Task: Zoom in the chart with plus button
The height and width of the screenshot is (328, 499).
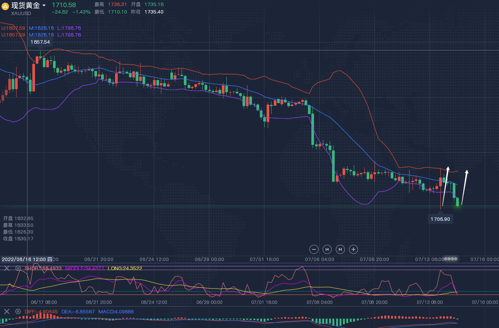Action: tap(353, 249)
